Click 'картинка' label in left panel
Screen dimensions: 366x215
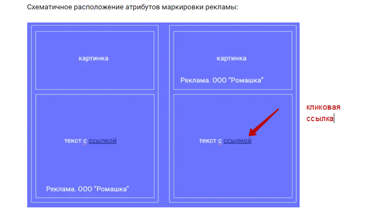(94, 58)
